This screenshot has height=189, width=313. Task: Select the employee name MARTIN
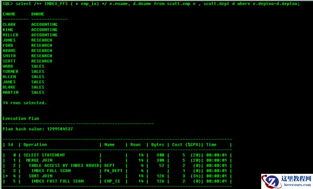pos(10,92)
